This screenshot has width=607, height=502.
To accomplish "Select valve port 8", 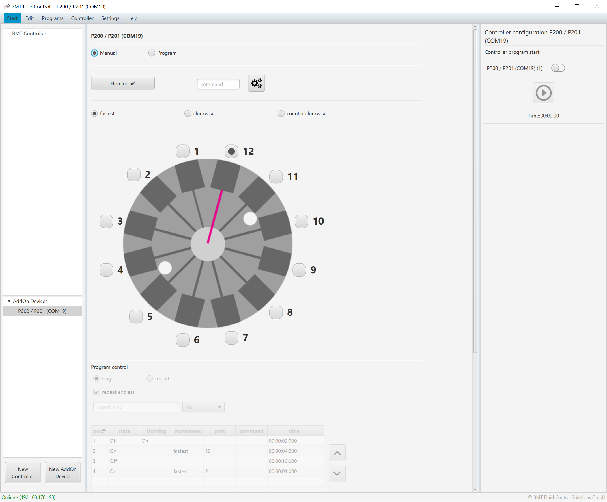I will (x=276, y=312).
